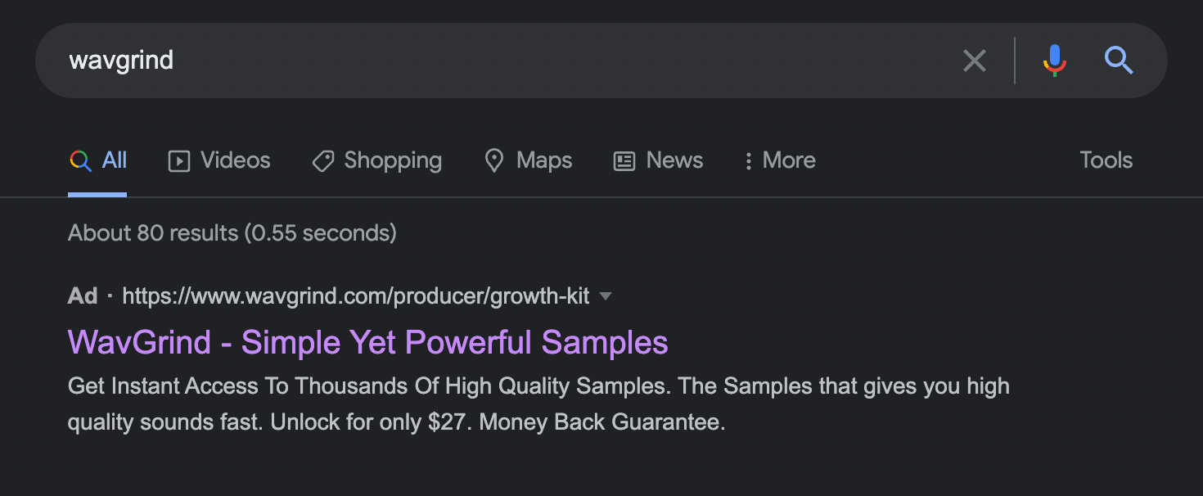The image size is (1203, 496).
Task: Click inside the search input field
Action: 491,60
